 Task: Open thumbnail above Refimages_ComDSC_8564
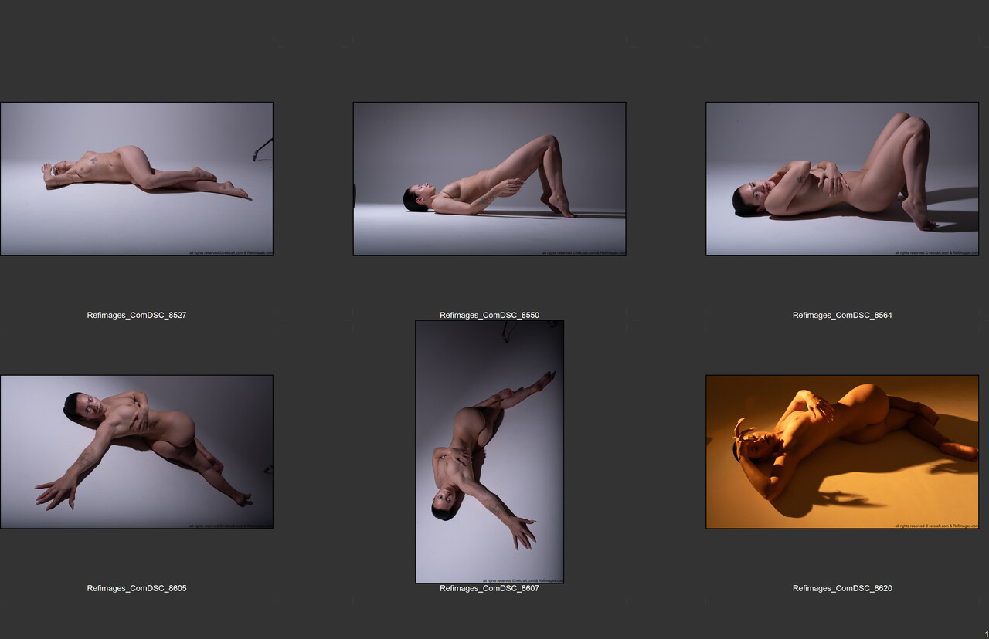[842, 179]
